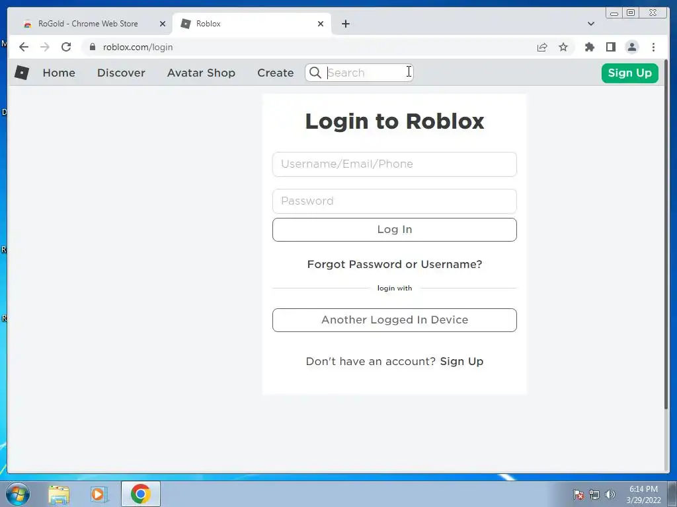
Task: Open the Chrome extensions puzzle icon
Action: tap(589, 47)
